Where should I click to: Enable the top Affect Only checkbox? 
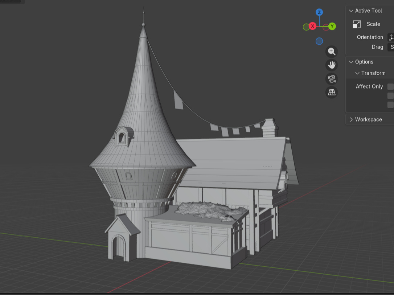point(390,86)
